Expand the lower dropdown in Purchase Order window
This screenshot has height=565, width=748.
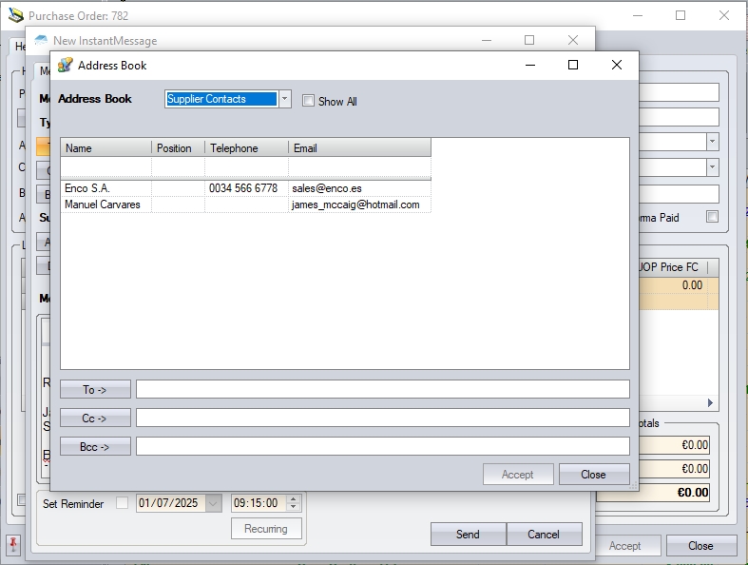(712, 167)
